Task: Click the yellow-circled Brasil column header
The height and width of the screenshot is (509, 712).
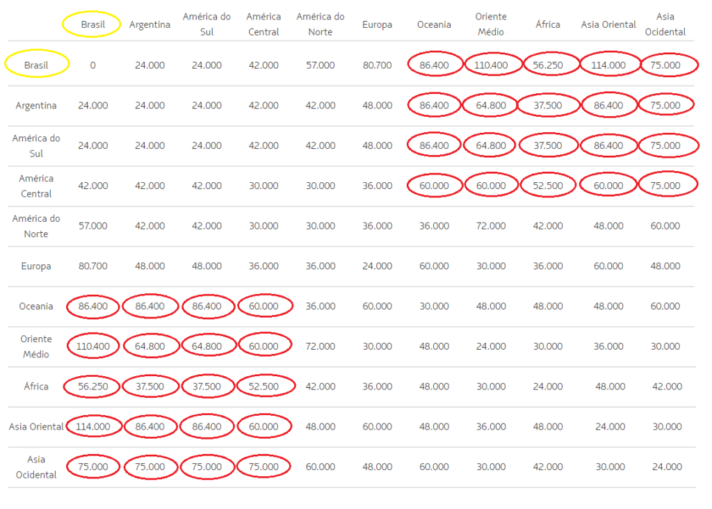Action: [x=92, y=25]
